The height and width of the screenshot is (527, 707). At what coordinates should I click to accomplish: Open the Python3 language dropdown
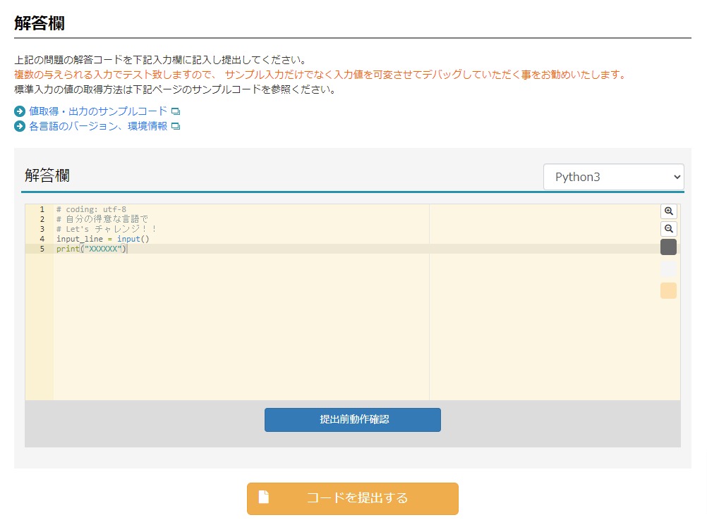click(614, 177)
